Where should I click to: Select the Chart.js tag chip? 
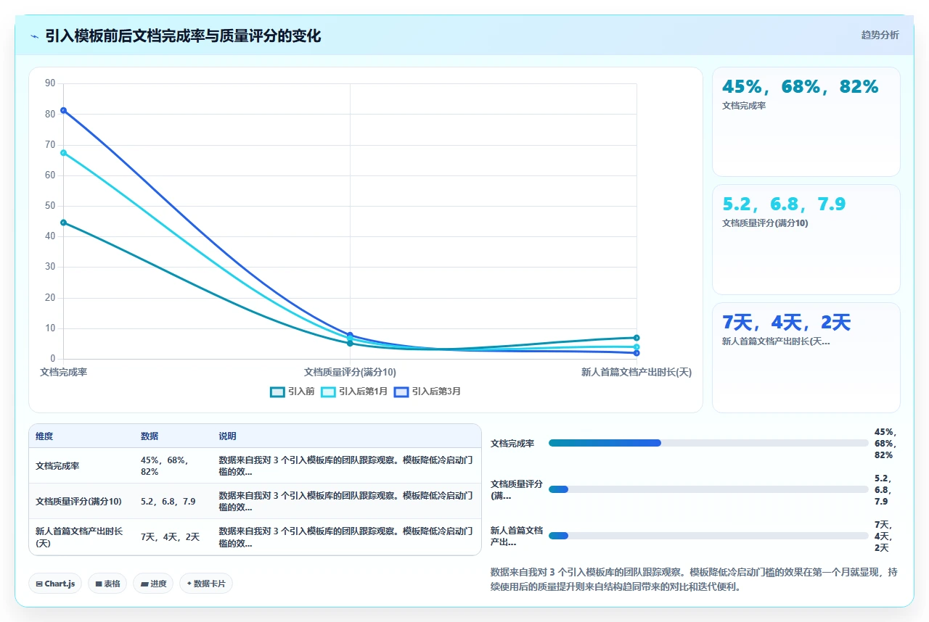click(55, 584)
